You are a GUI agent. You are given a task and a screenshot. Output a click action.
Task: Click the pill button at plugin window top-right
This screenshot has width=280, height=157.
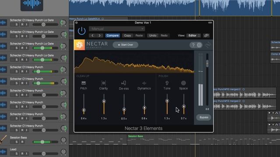click(x=210, y=23)
